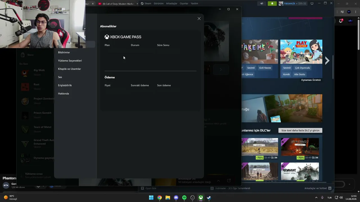The image size is (360, 202).
Task: Open the browser media control icon
Action: [x=342, y=12]
